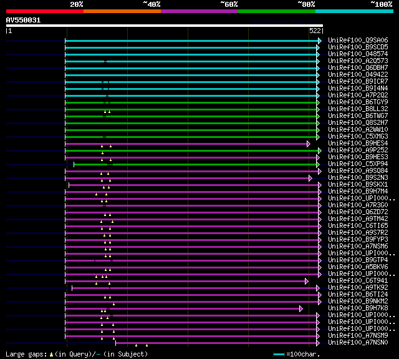Select the UniRef100_C5XMG3 label

point(358,137)
